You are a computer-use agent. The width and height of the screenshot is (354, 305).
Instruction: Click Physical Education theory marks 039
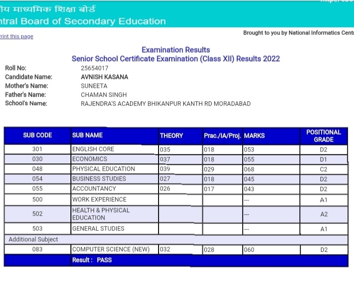click(180, 169)
